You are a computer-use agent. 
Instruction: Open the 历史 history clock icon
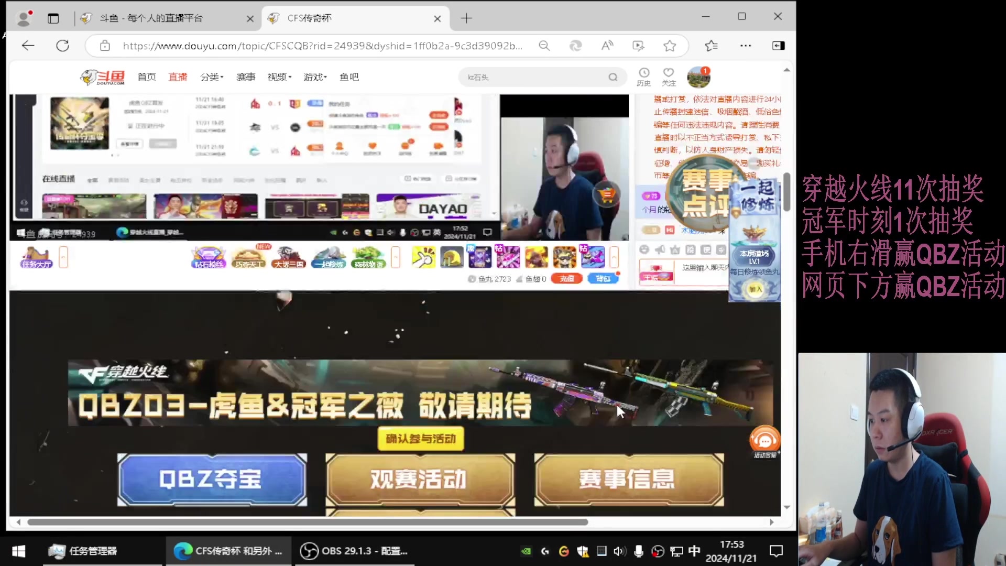pos(644,77)
